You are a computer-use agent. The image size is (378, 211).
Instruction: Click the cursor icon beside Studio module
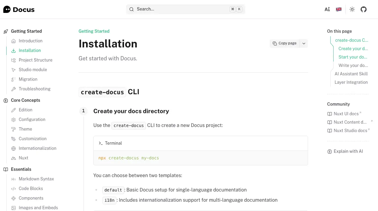[14, 70]
